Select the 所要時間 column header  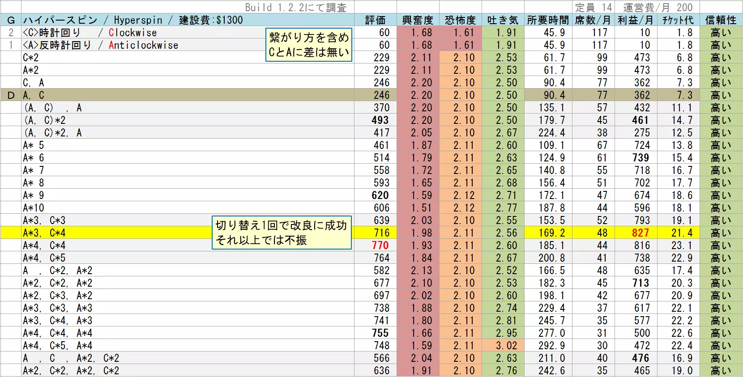548,20
